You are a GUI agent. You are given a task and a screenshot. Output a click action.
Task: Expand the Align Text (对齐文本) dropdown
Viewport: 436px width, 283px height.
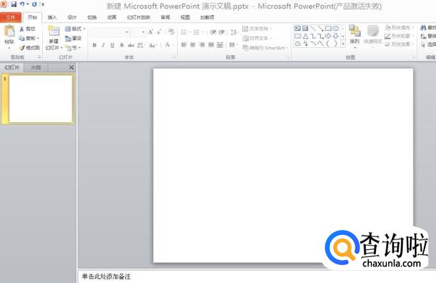[257, 38]
